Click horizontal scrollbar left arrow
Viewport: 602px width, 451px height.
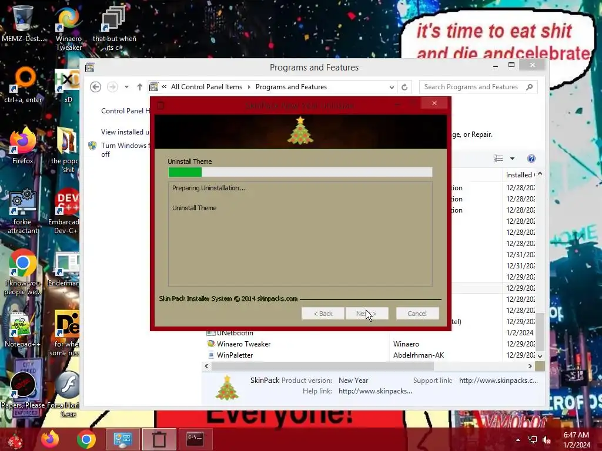206,366
